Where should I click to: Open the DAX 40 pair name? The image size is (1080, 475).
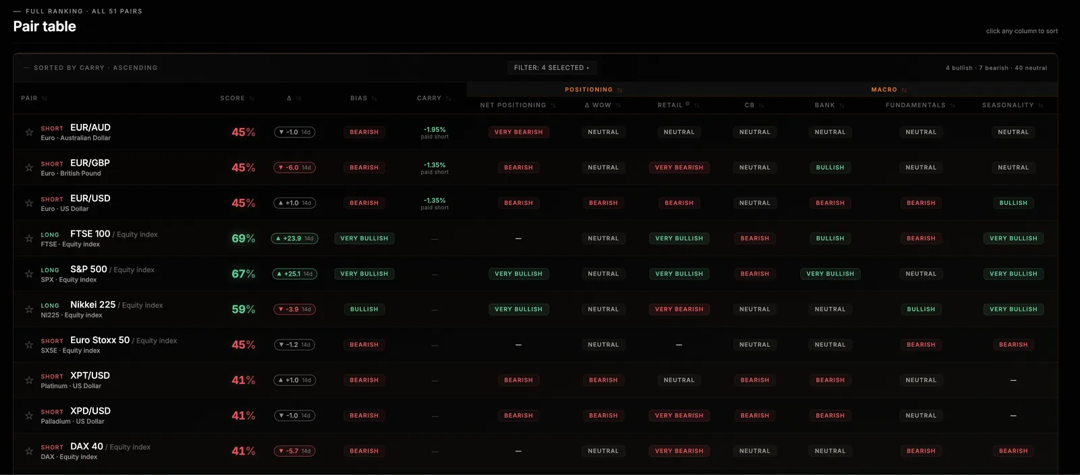(86, 446)
